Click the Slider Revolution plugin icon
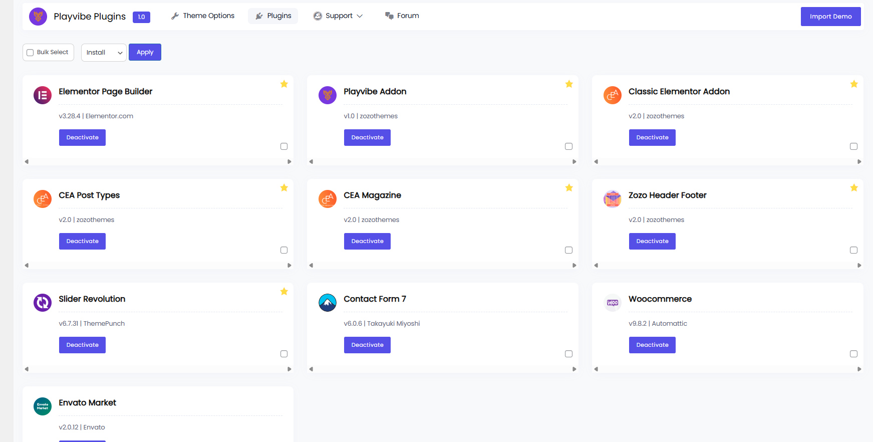Image resolution: width=873 pixels, height=442 pixels. [x=43, y=303]
